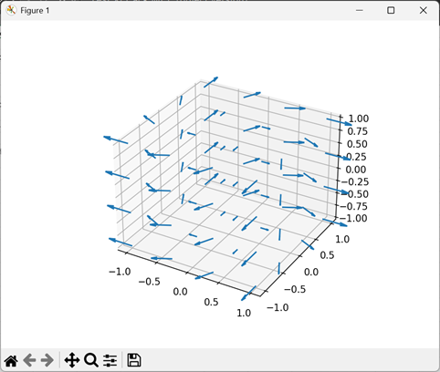Screen dimensions: 440x372
Task: Click the 0.00 label on the z-axis
Action: (357, 170)
